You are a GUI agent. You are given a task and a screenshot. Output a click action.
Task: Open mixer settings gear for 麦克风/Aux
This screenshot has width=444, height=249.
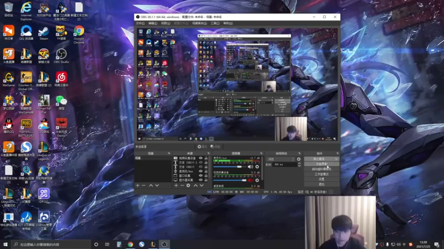(257, 167)
